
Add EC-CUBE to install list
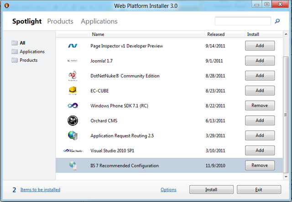[x=260, y=90]
